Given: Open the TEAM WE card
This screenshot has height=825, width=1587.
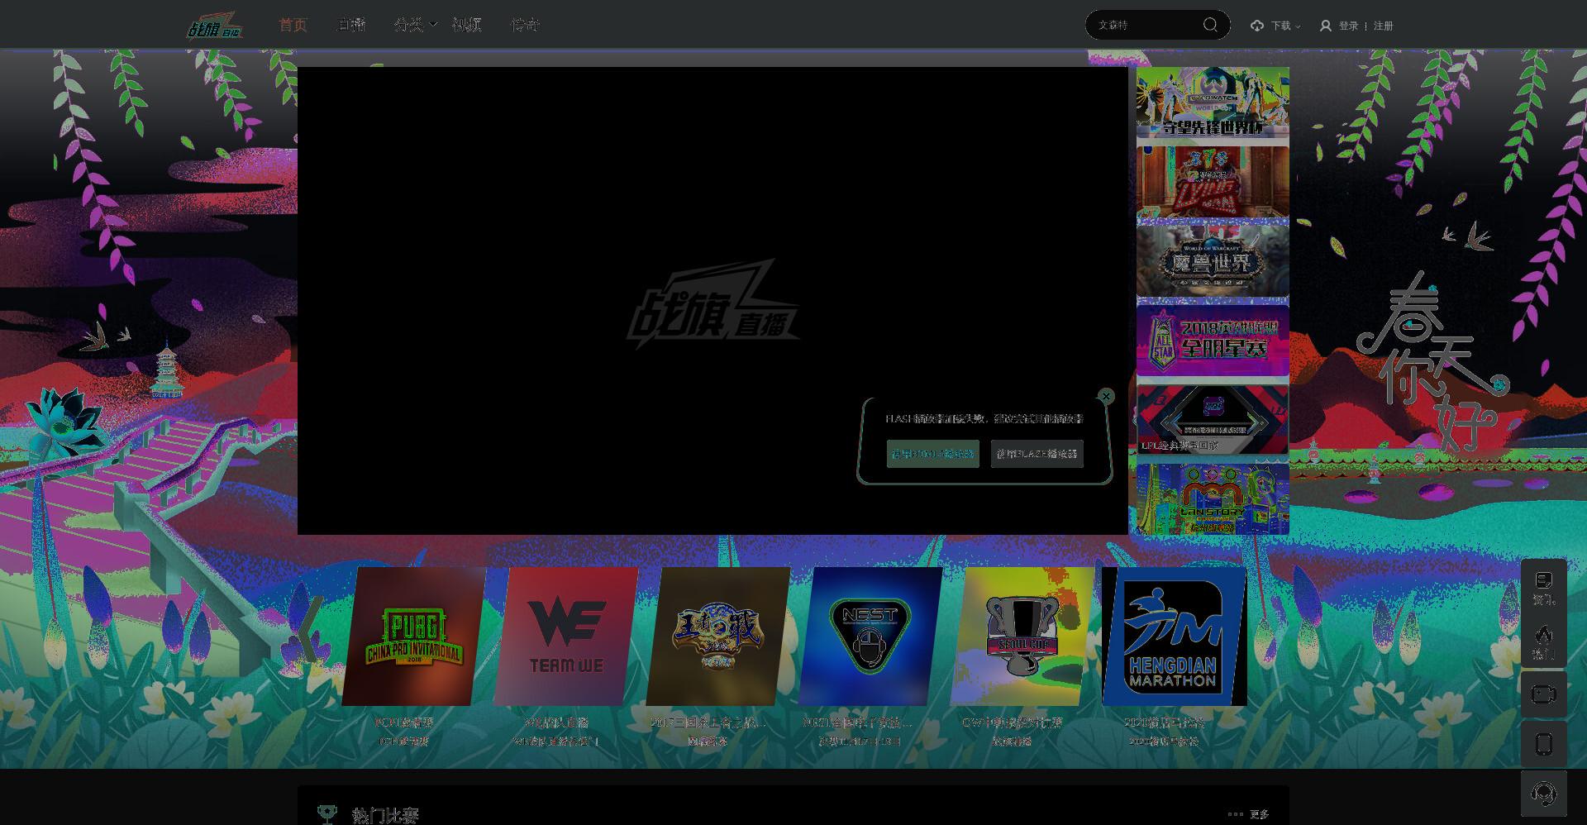Looking at the screenshot, I should (x=565, y=637).
